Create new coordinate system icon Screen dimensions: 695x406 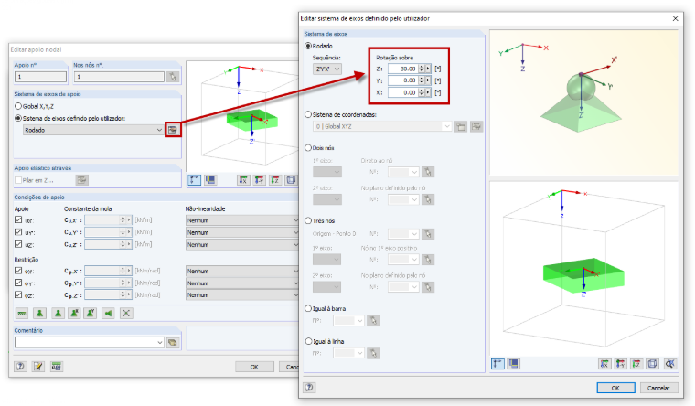[x=461, y=127]
